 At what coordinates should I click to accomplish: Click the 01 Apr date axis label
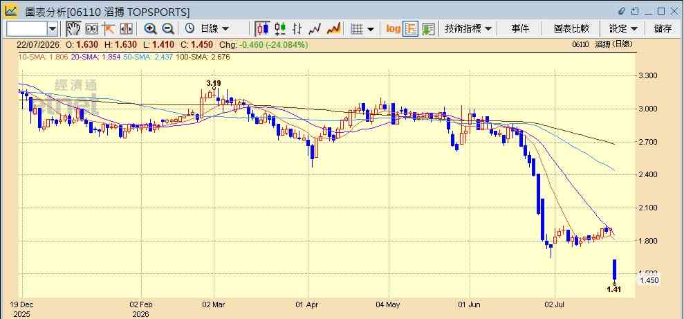[308, 304]
